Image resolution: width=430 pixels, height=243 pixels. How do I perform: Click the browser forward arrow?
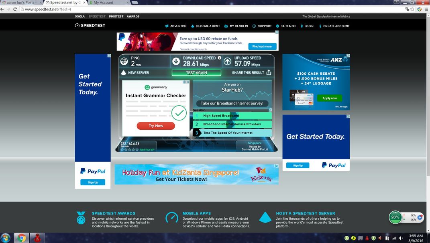pos(8,9)
